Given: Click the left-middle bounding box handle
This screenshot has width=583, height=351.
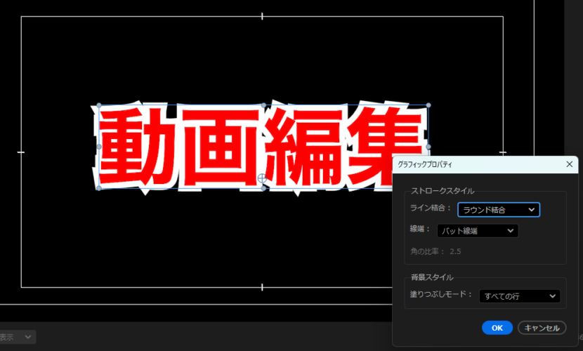Looking at the screenshot, I should (x=98, y=147).
